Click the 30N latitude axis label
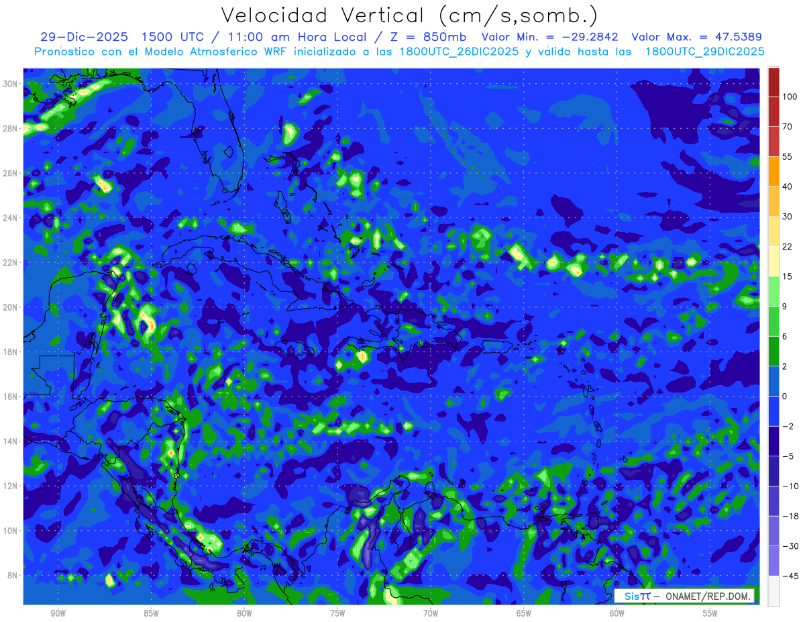The height and width of the screenshot is (622, 805). [x=11, y=84]
